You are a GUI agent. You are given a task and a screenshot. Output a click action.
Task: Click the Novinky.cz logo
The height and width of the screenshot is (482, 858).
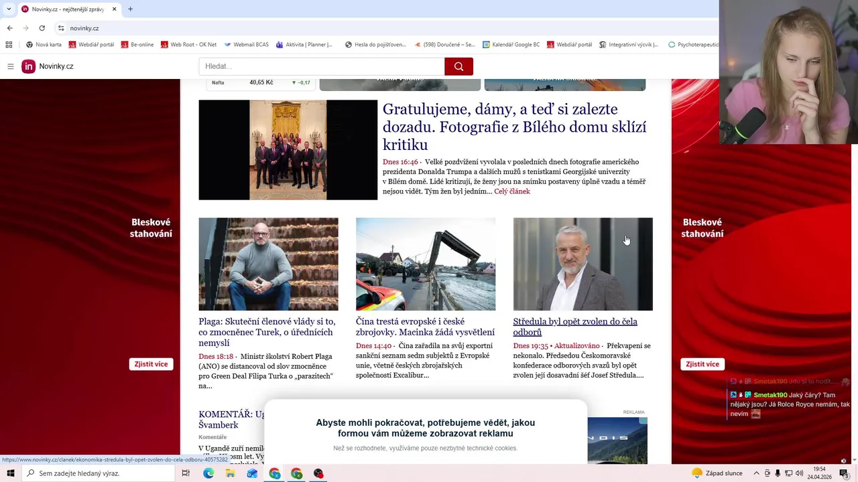tap(48, 66)
